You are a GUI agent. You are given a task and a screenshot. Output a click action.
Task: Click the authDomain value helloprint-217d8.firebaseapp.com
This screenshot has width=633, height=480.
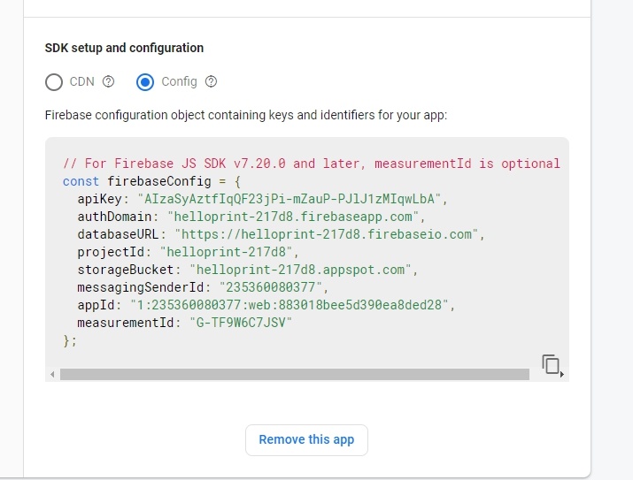pos(293,217)
